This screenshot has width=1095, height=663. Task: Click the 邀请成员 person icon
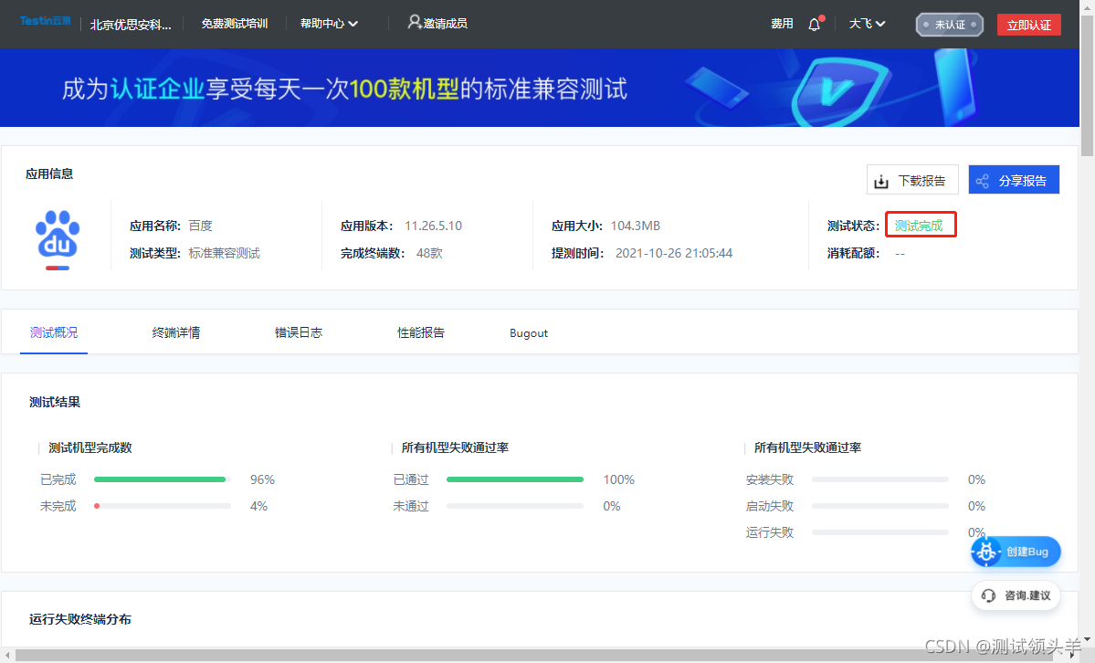pos(414,23)
